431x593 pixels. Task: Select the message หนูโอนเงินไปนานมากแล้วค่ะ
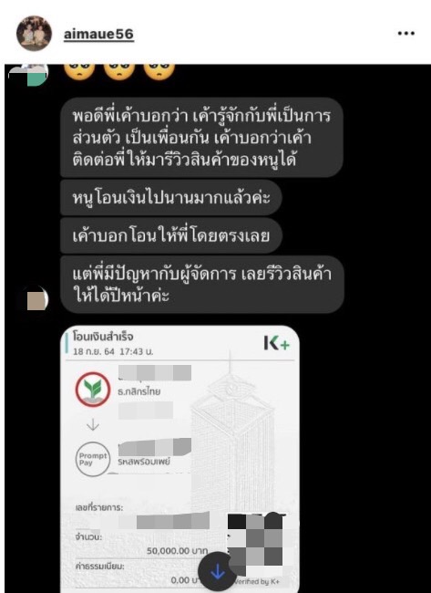click(171, 198)
